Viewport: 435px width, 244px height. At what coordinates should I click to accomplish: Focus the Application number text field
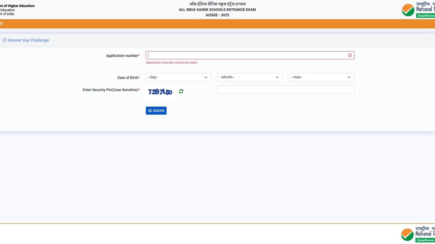[247, 55]
